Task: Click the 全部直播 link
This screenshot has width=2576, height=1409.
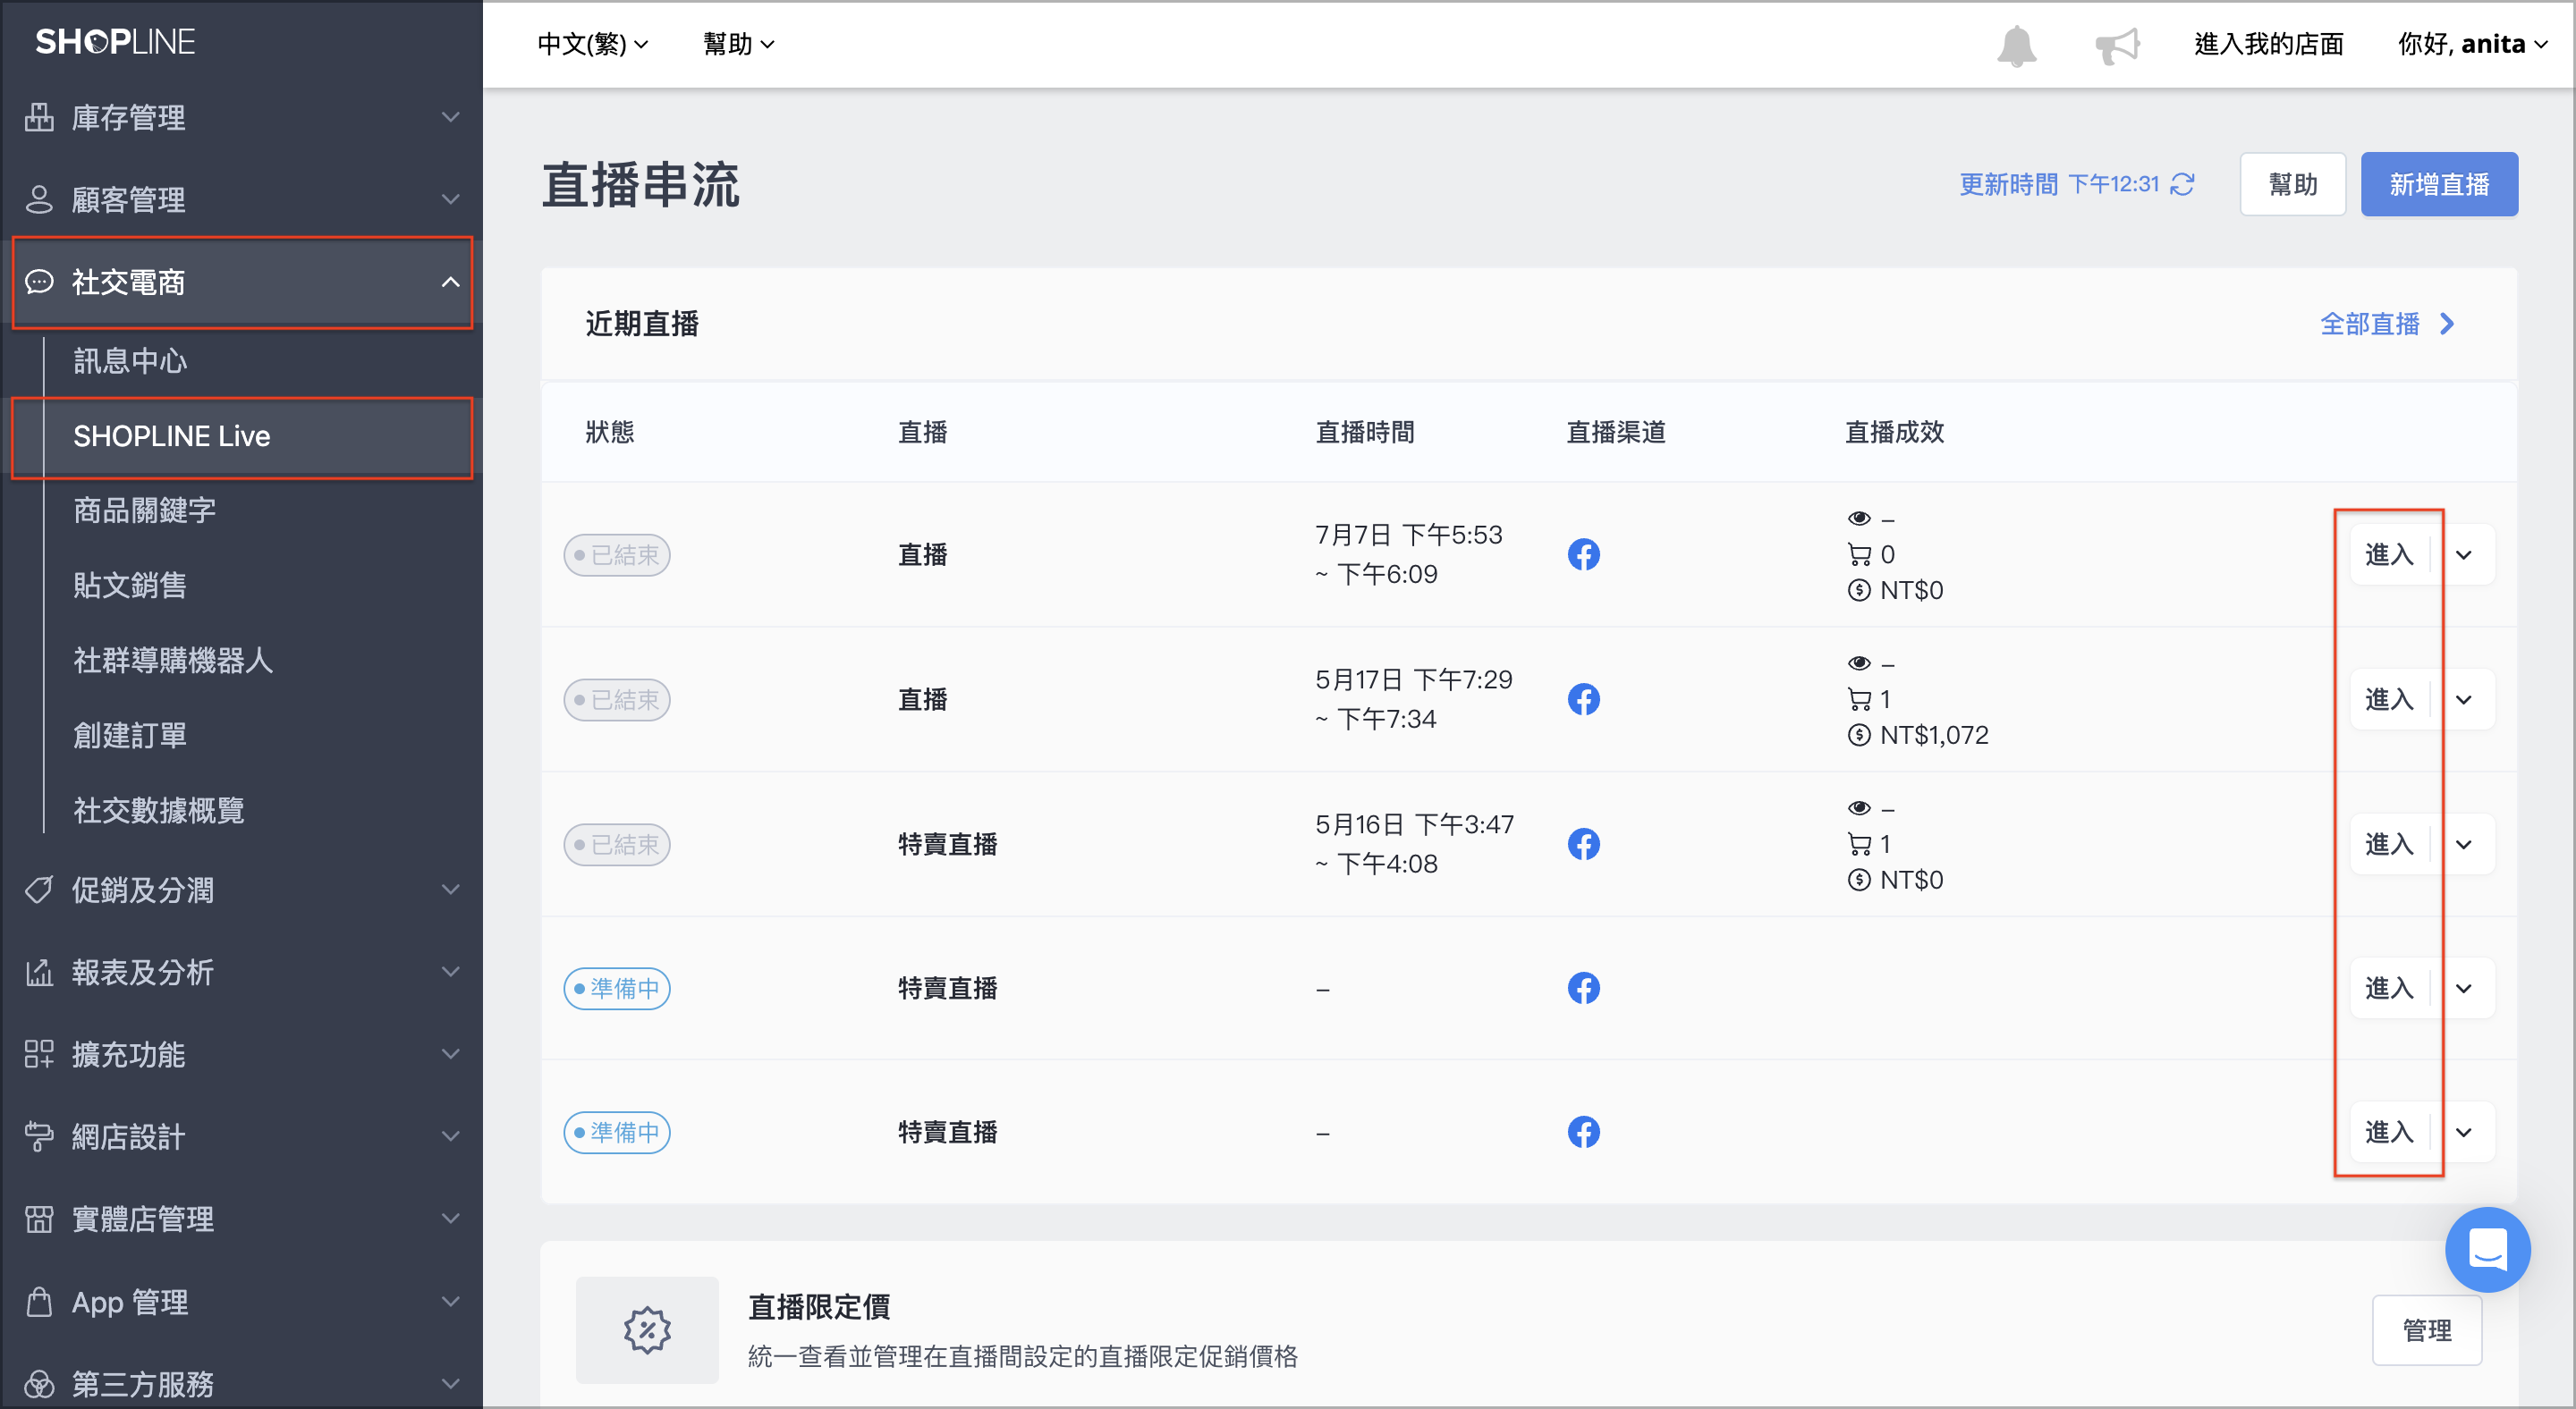Action: tap(2387, 324)
